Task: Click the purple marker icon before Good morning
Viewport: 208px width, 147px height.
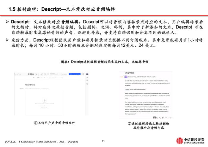Action: click(x=126, y=77)
